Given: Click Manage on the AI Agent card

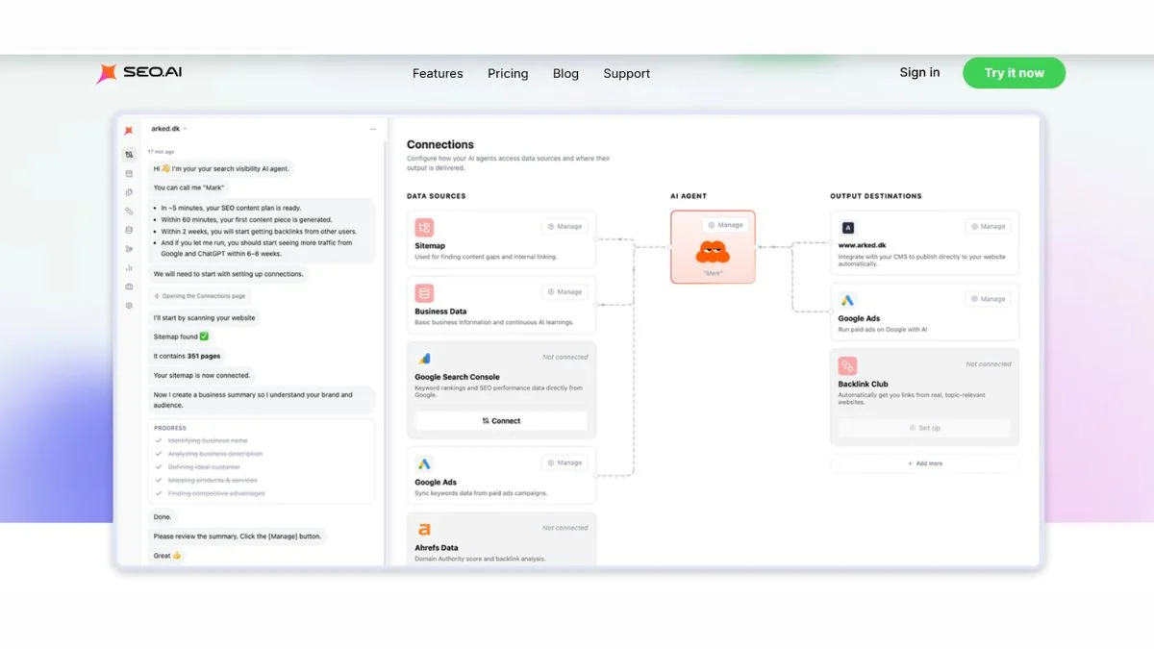Looking at the screenshot, I should (x=725, y=225).
